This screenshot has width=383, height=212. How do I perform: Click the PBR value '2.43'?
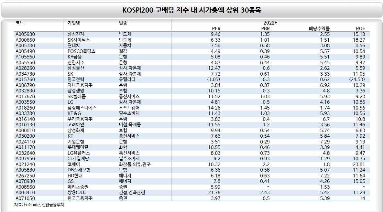tap(265, 193)
